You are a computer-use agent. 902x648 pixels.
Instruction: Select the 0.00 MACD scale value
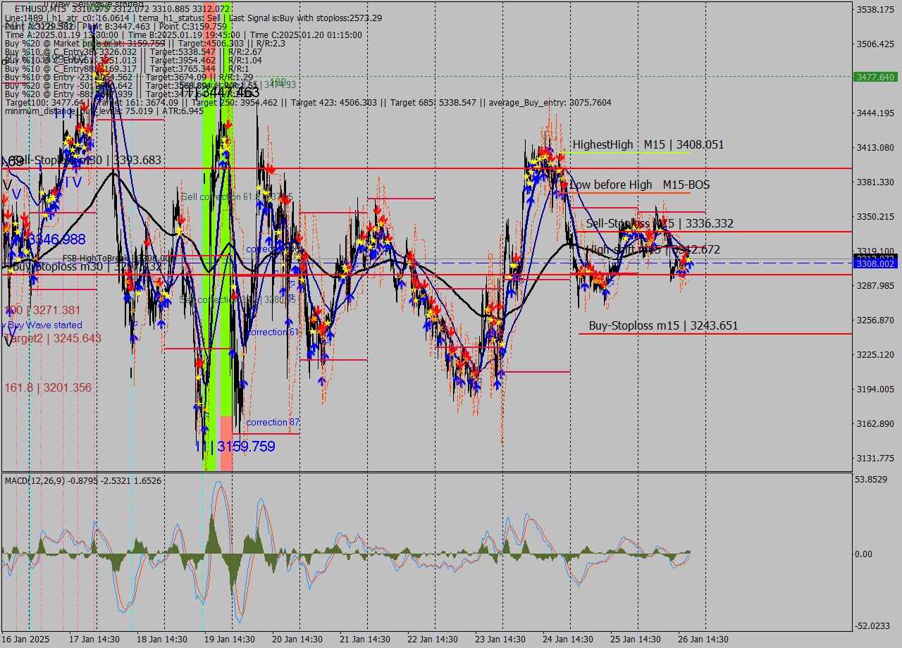click(x=863, y=554)
